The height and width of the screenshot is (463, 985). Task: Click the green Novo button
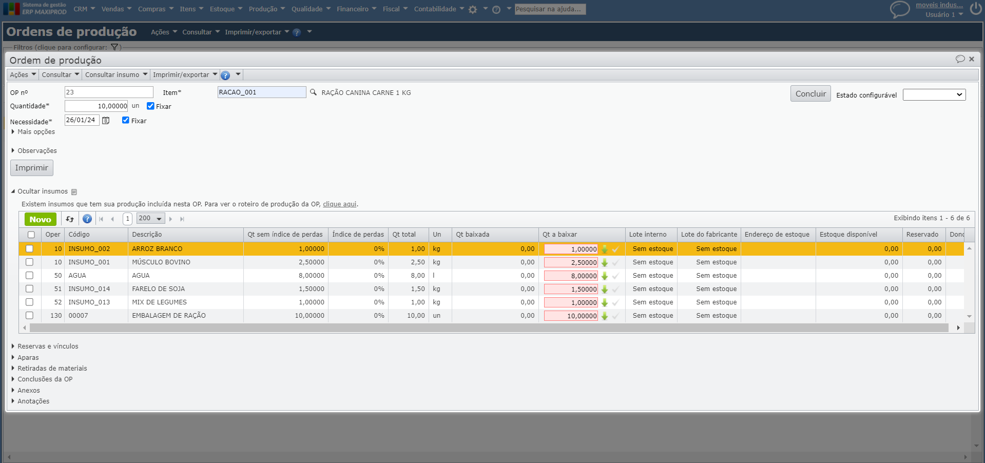(x=41, y=219)
